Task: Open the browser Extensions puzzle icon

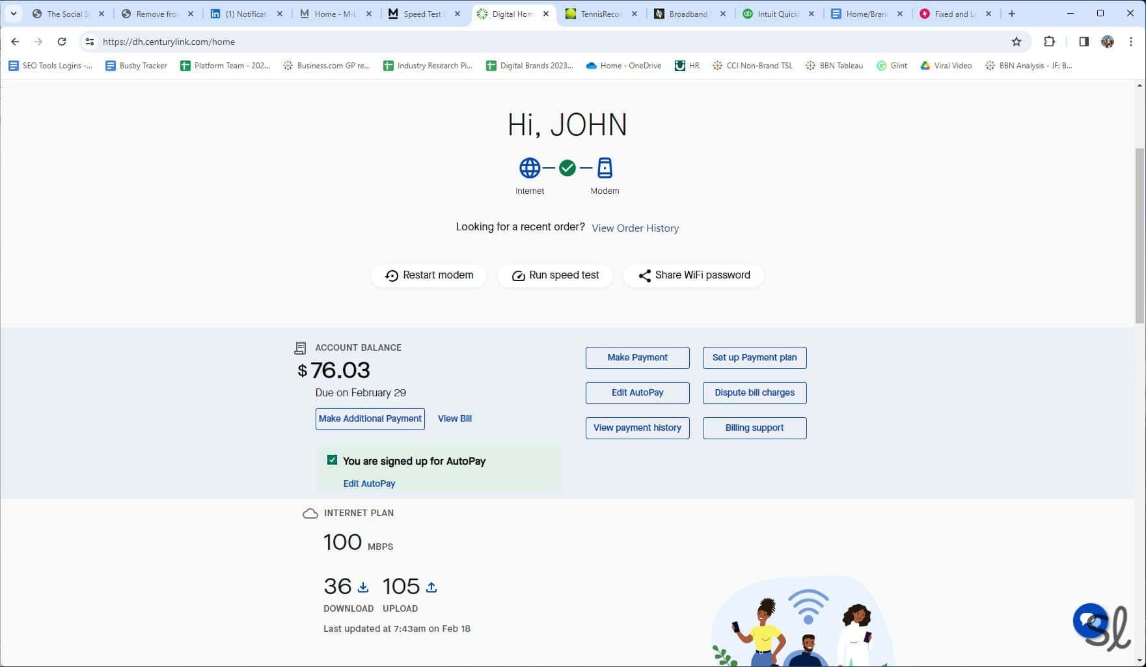Action: click(1049, 42)
